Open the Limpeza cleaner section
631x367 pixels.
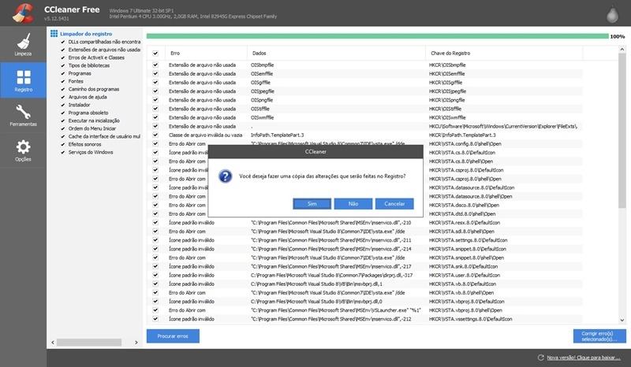pos(23,44)
